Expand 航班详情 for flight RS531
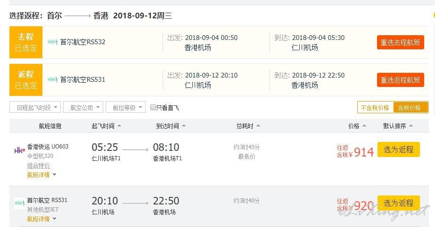Screen dimensions: 435x227 tap(41, 219)
